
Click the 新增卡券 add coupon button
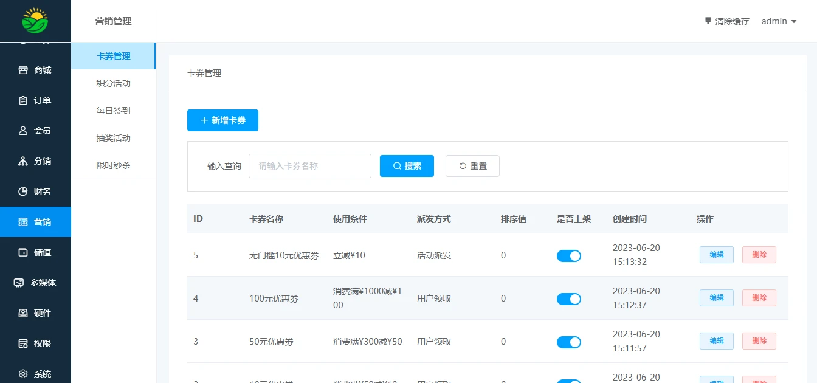point(222,120)
